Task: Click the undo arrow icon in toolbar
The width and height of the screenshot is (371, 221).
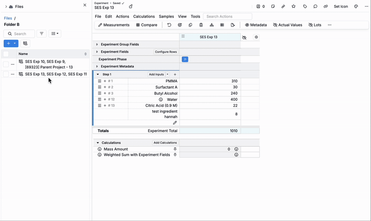Action: click(169, 25)
